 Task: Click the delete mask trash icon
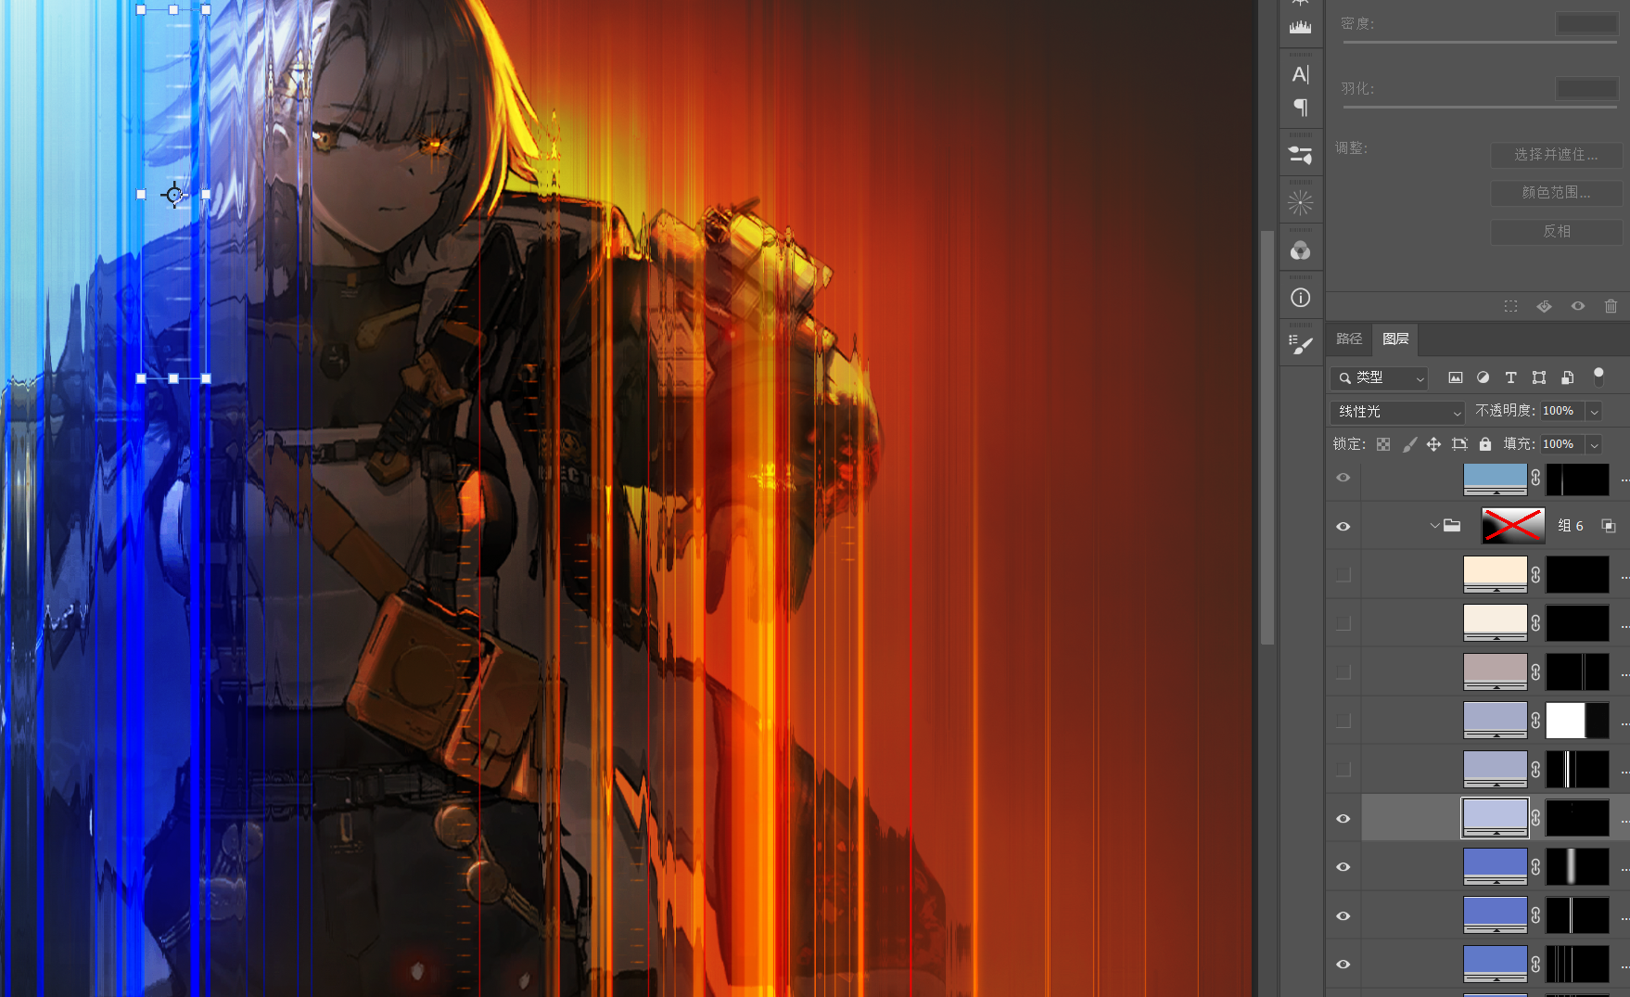(x=1611, y=306)
